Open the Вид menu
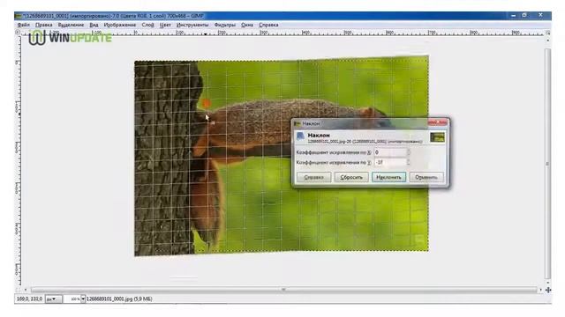The width and height of the screenshot is (565, 317). pyautogui.click(x=94, y=25)
